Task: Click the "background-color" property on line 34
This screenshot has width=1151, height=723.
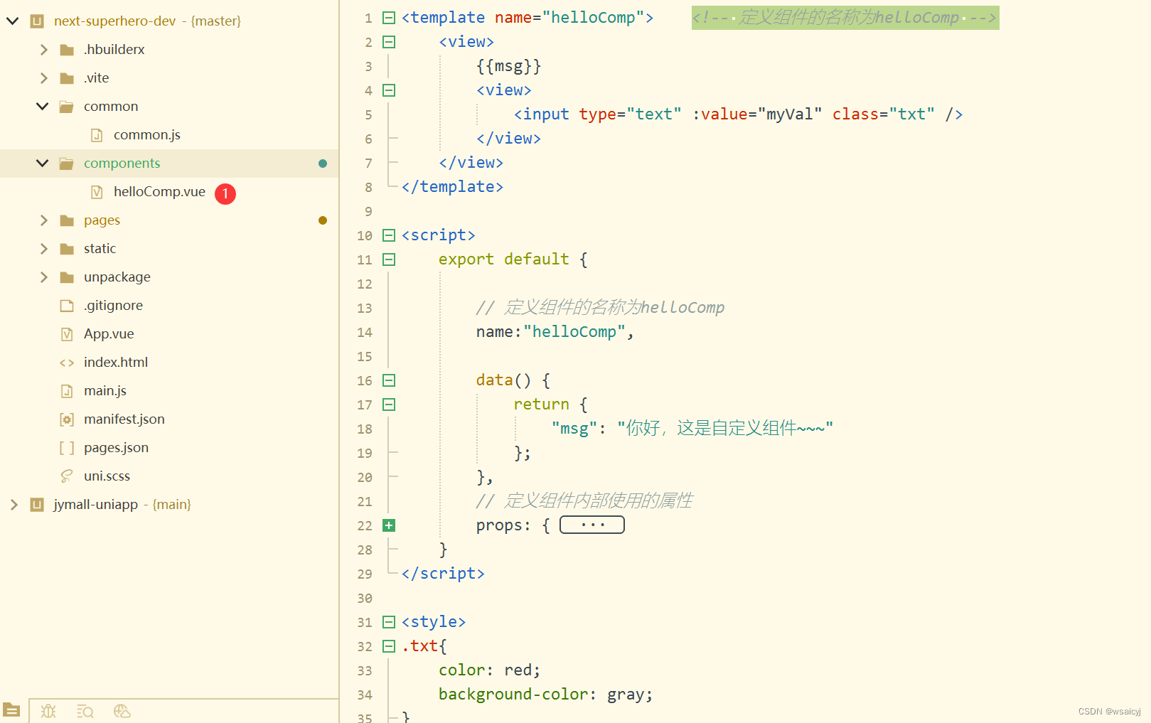Action: (x=513, y=695)
